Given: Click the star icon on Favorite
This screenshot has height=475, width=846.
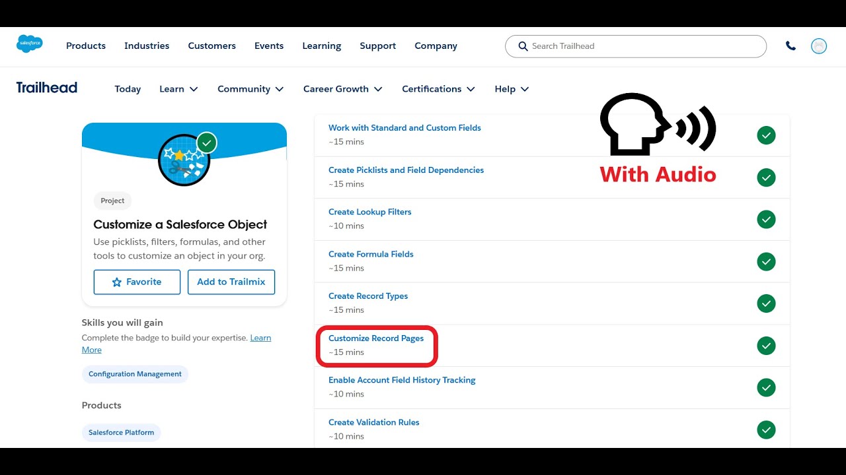Looking at the screenshot, I should point(117,282).
